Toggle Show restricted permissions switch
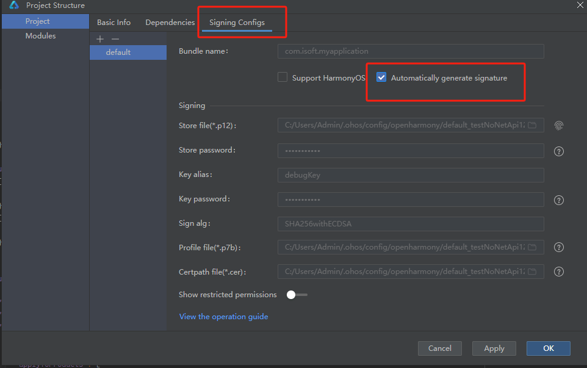The image size is (587, 368). pyautogui.click(x=297, y=295)
